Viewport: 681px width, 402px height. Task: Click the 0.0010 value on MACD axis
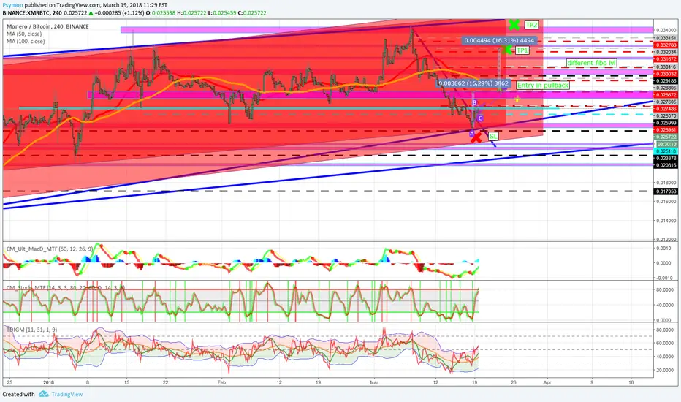663,249
